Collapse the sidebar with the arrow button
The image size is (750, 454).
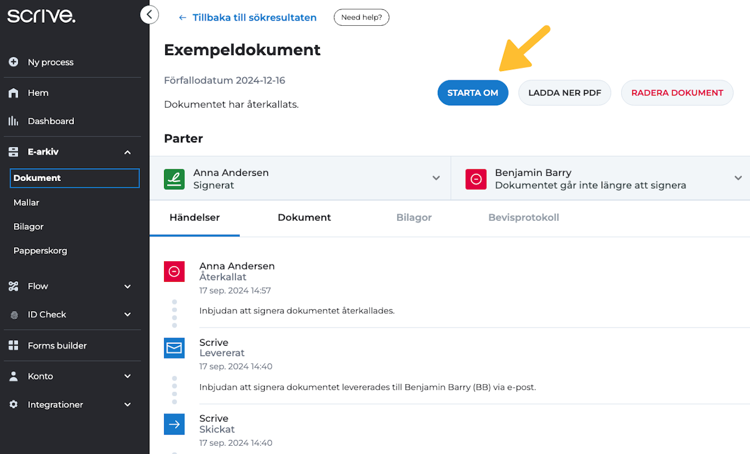(x=149, y=15)
